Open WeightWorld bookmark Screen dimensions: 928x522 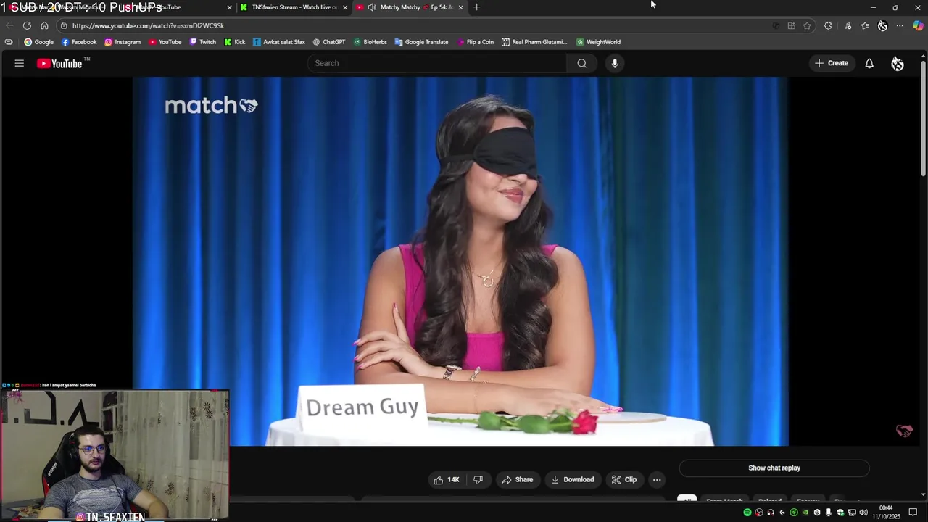(598, 42)
